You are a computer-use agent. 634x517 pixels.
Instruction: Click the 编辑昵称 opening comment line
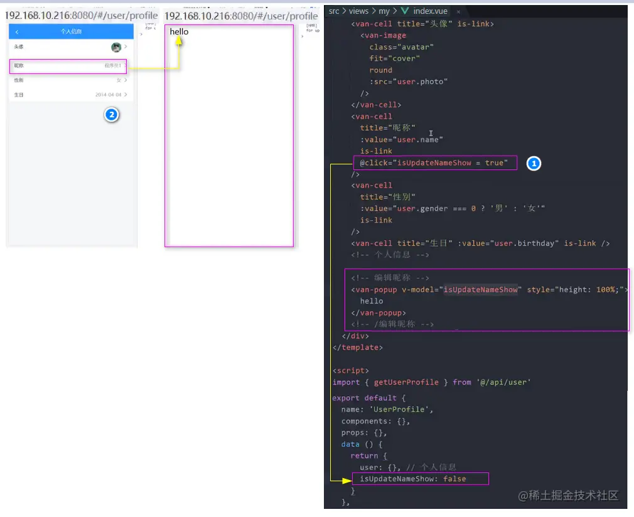(390, 278)
